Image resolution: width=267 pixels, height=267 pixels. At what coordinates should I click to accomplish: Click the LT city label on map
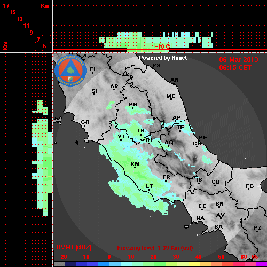click(150, 186)
